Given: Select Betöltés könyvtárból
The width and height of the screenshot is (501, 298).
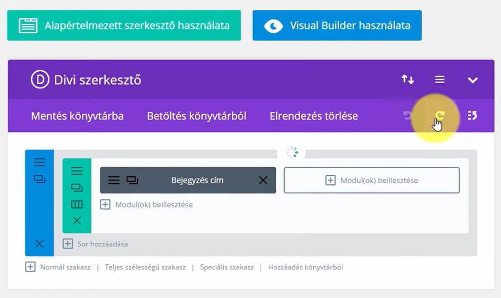Looking at the screenshot, I should pos(196,116).
